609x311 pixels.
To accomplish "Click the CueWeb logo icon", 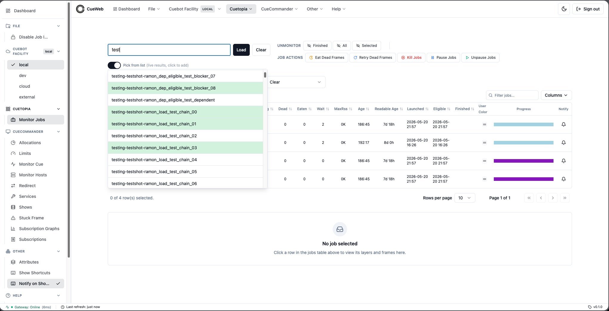I will 80,9.
